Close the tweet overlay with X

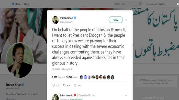tap(178, 4)
